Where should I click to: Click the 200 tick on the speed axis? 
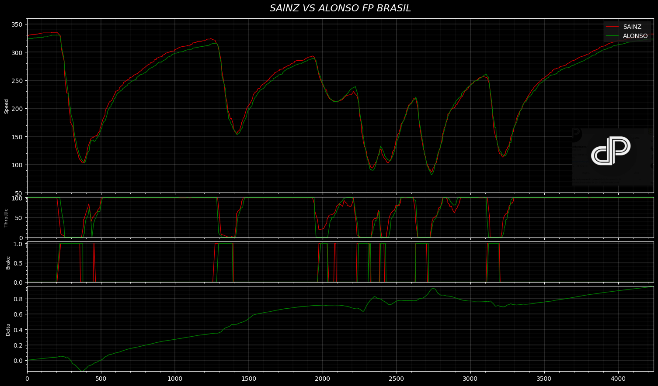(x=17, y=109)
